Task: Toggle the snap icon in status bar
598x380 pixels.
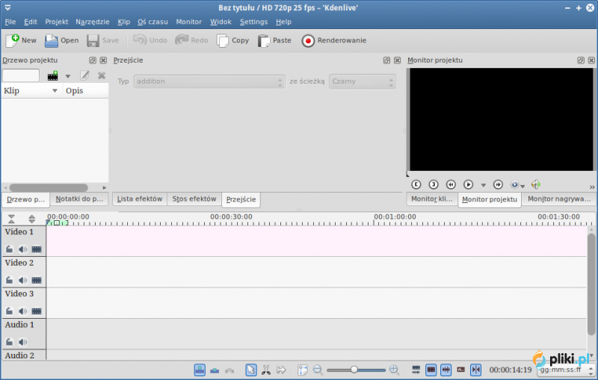Action: (476, 370)
